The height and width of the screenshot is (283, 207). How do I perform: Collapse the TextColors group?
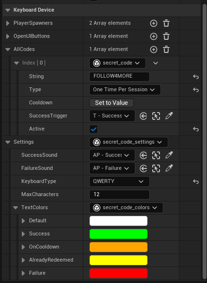(15, 208)
